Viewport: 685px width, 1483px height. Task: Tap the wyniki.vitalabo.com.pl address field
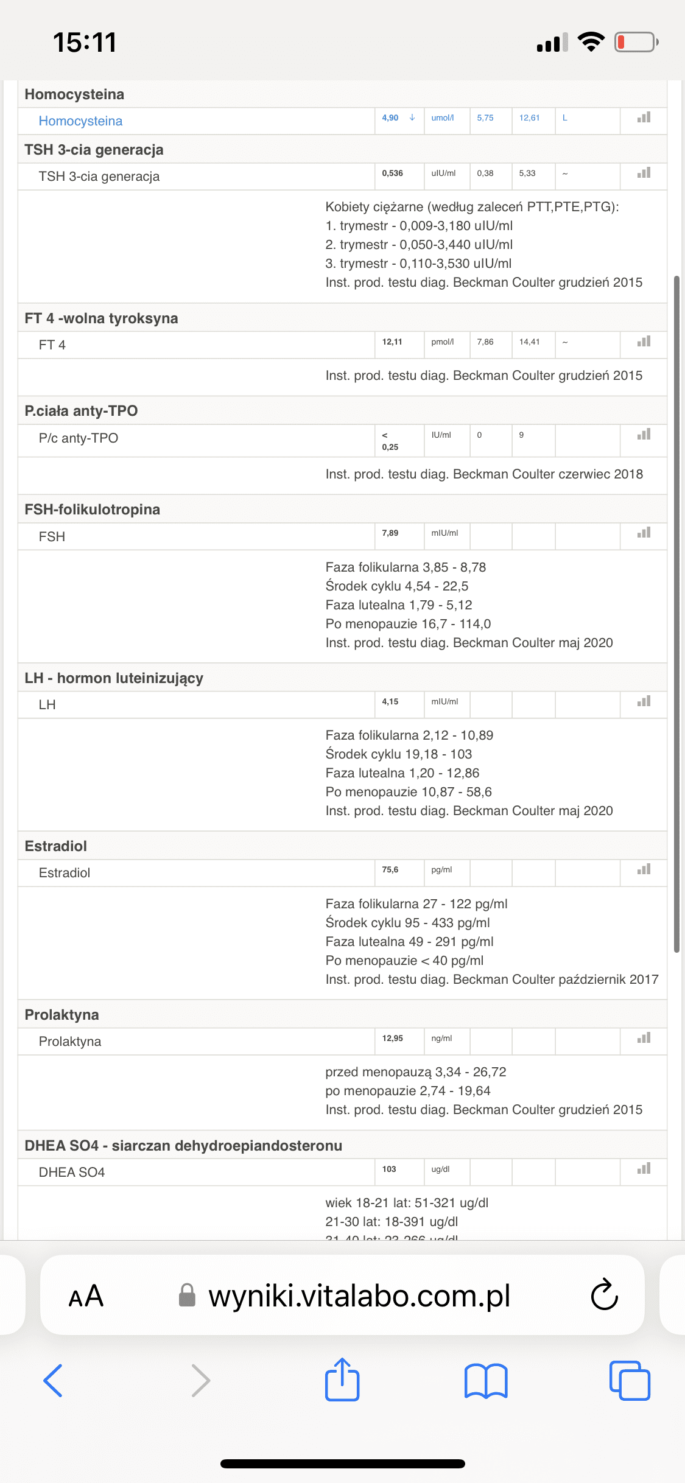point(359,1295)
